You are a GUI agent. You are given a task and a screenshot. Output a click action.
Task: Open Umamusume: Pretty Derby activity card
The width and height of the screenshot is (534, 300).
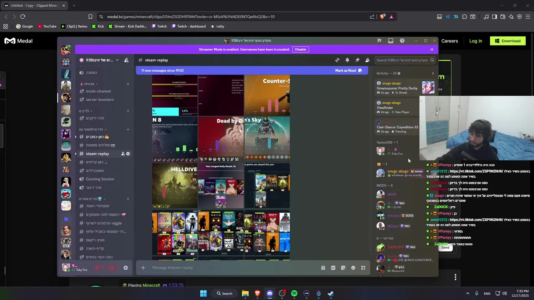click(x=405, y=88)
